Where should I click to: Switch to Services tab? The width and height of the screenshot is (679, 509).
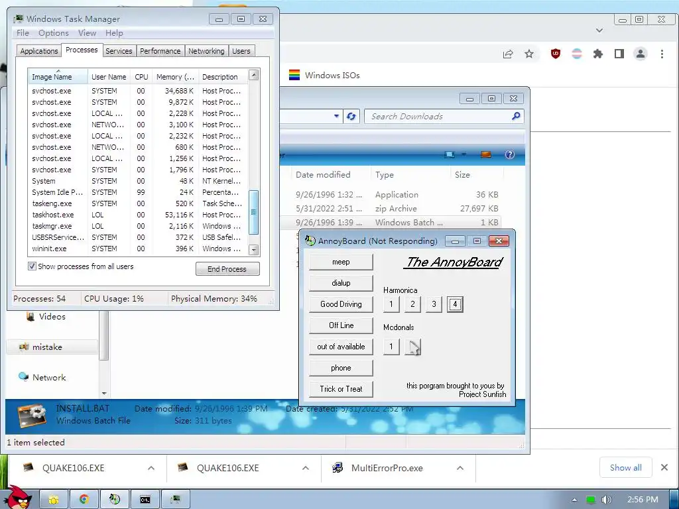119,51
